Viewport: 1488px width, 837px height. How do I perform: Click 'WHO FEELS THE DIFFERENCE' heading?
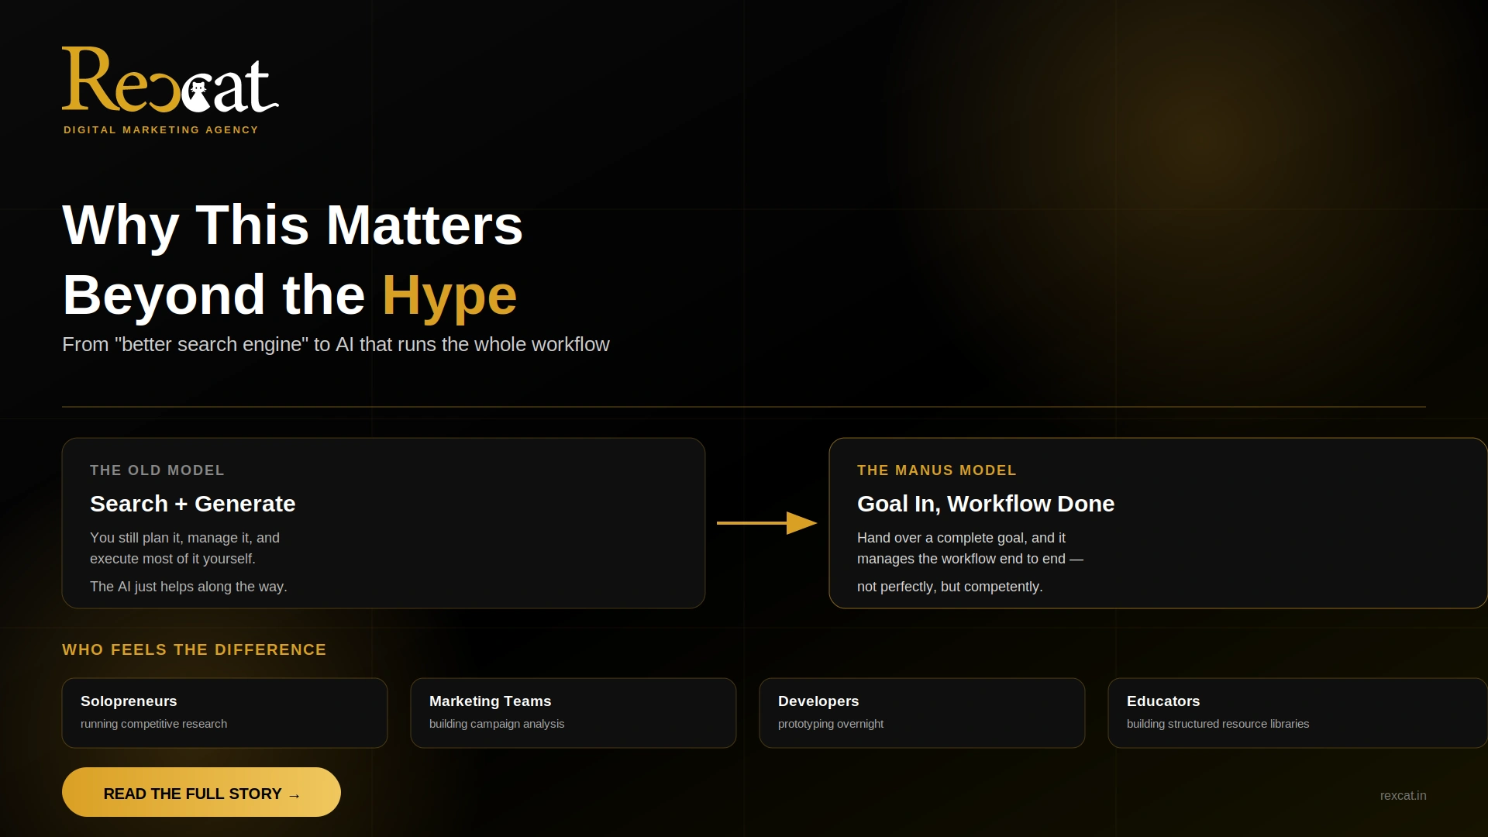195,649
